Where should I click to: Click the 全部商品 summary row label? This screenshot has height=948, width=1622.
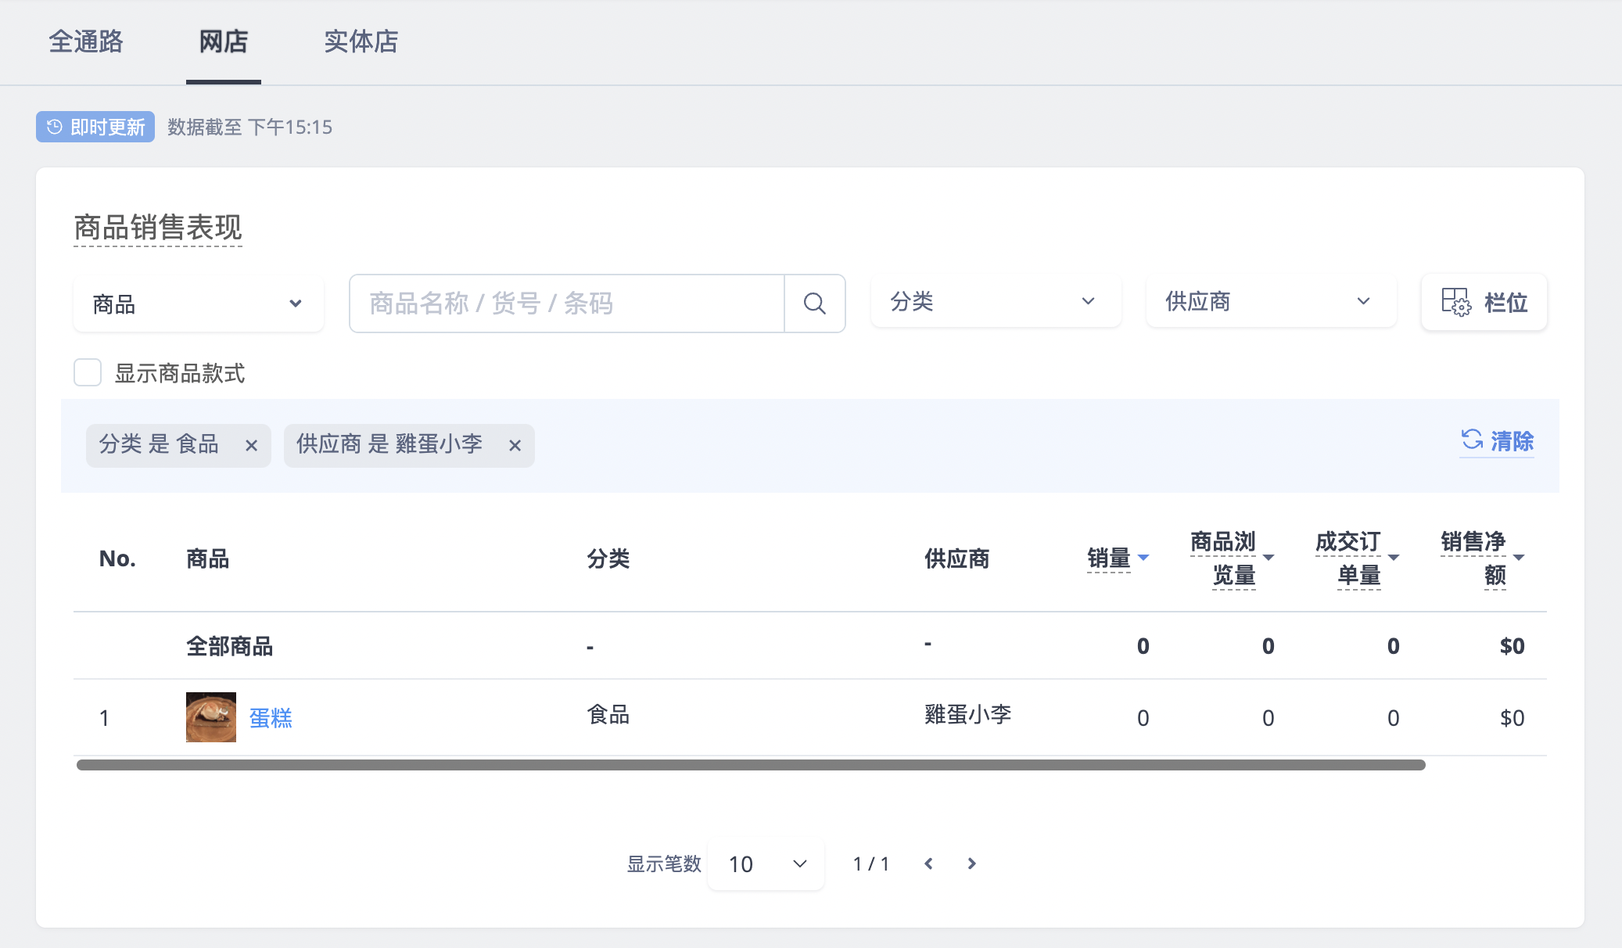point(230,646)
